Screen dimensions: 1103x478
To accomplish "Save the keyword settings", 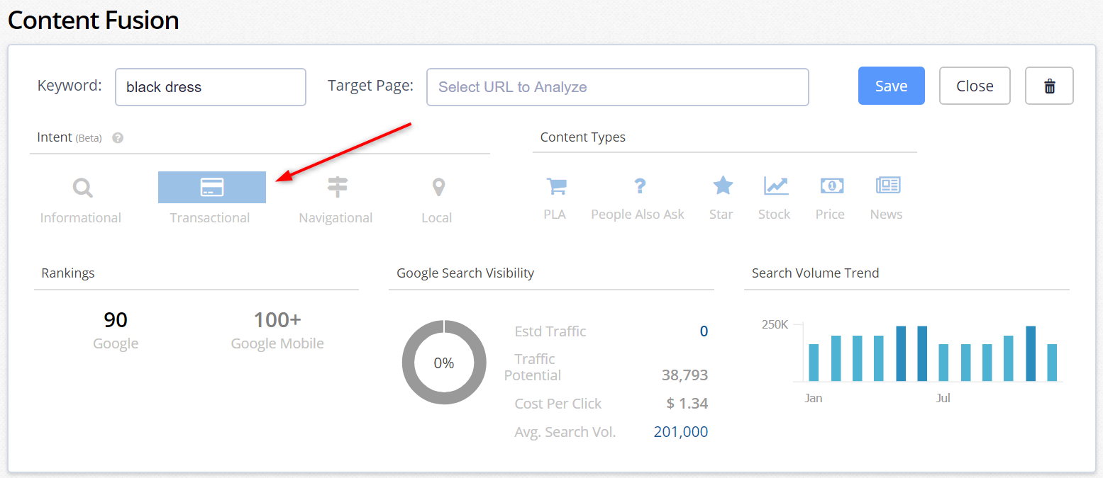I will pyautogui.click(x=892, y=86).
